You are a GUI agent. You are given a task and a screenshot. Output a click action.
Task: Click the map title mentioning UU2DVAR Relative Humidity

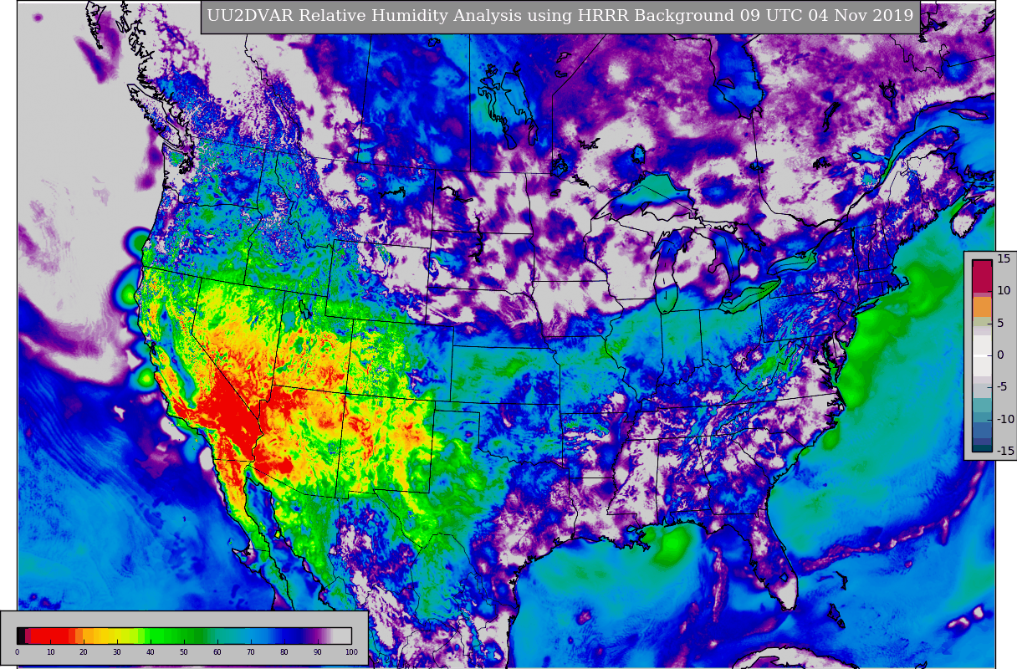pos(560,16)
